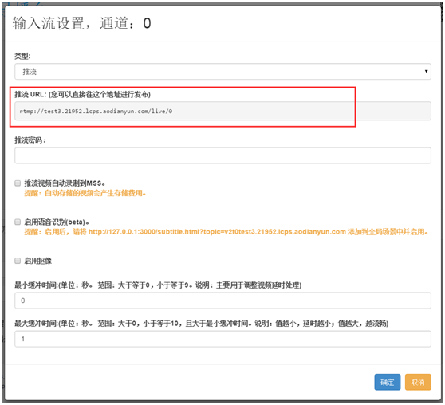The image size is (445, 405).
Task: Enable 启用语音识别(beta) checkbox
Action: (x=18, y=222)
